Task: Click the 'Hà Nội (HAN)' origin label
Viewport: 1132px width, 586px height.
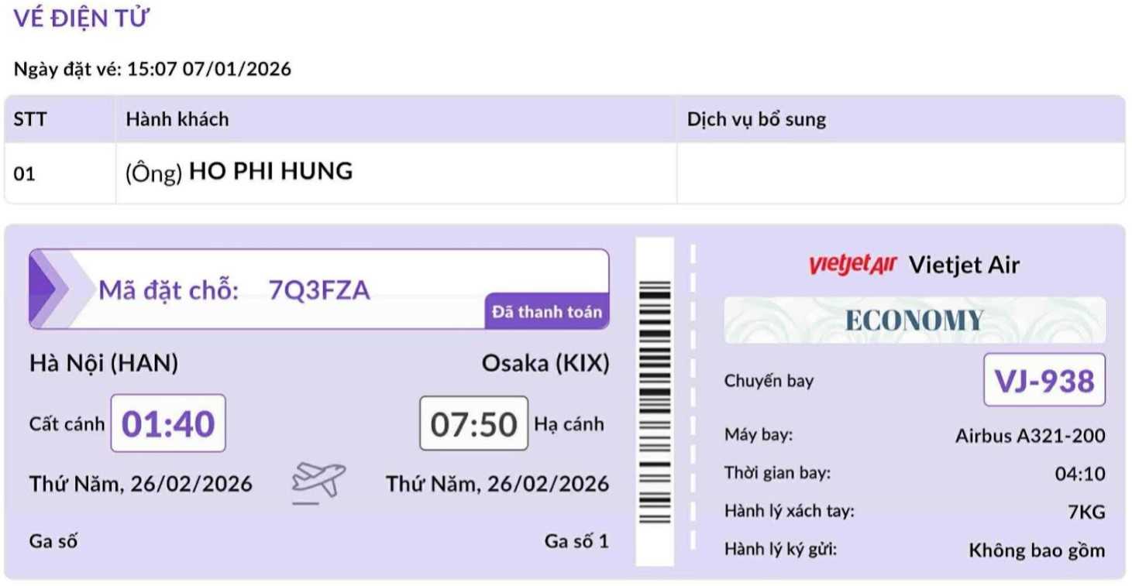Action: coord(104,363)
